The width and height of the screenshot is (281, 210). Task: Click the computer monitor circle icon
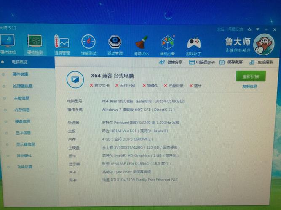coord(75,79)
